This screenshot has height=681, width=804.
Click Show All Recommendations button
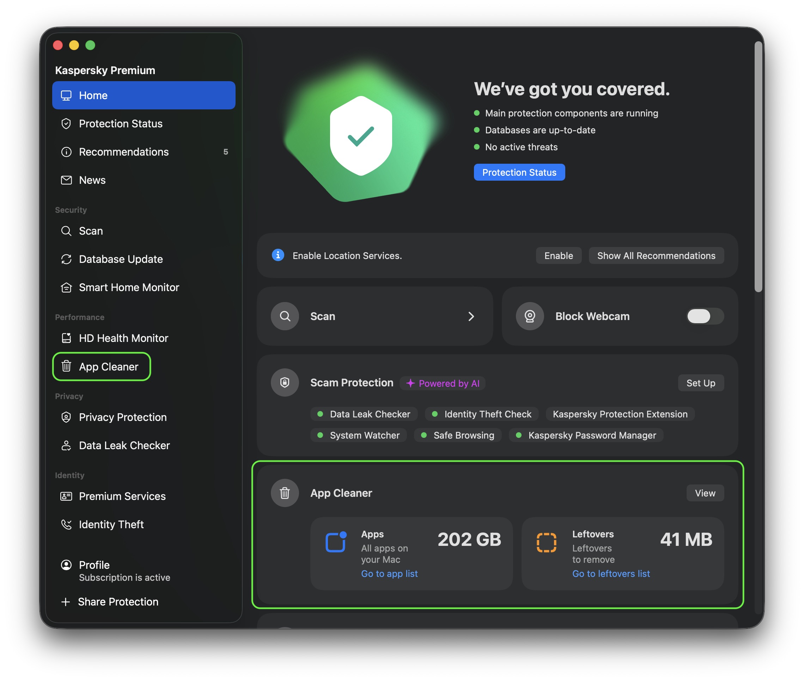tap(656, 255)
